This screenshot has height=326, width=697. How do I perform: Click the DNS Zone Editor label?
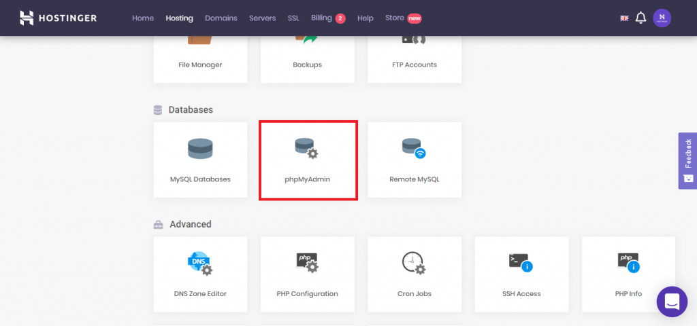(200, 293)
